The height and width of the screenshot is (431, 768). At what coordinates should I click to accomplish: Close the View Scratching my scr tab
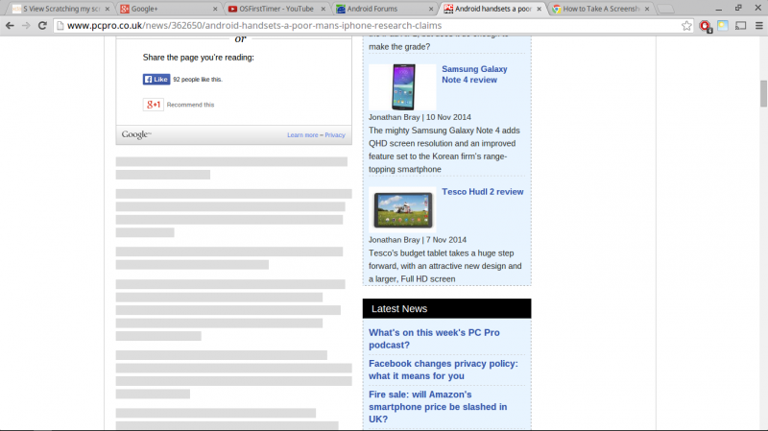pyautogui.click(x=108, y=9)
